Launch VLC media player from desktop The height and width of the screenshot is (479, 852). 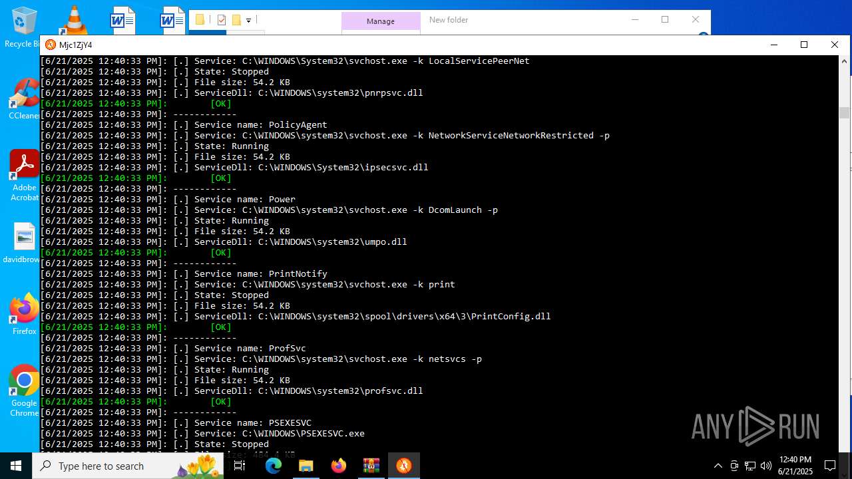coord(73,20)
